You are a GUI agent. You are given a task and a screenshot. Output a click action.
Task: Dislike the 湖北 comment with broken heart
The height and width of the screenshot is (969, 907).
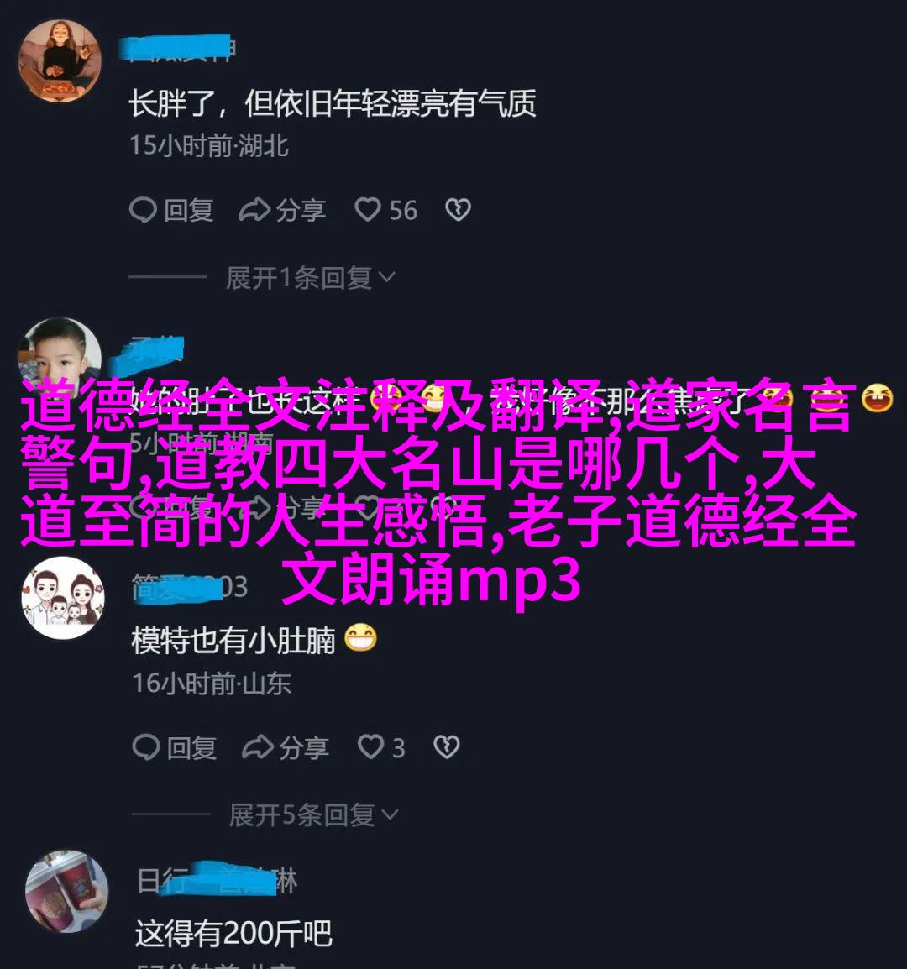(x=459, y=210)
